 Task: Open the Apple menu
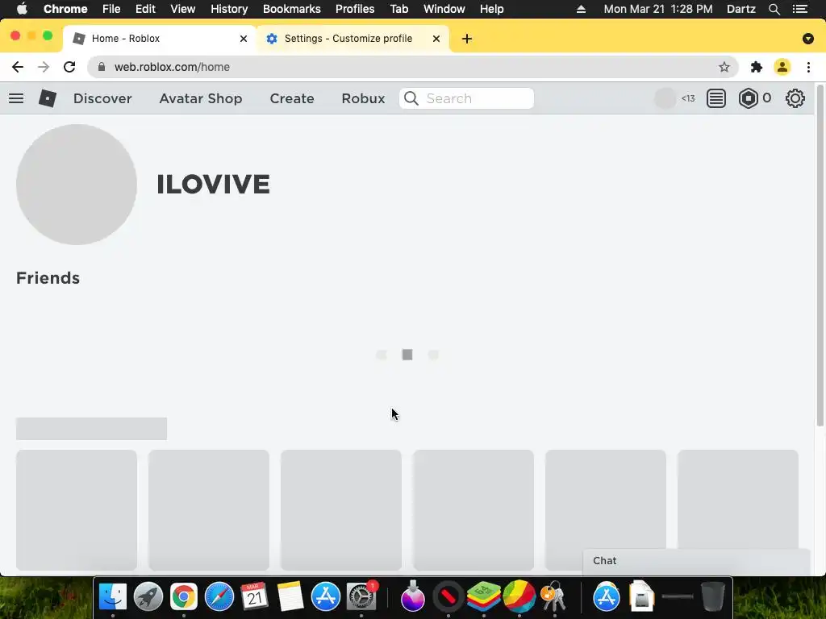point(22,9)
